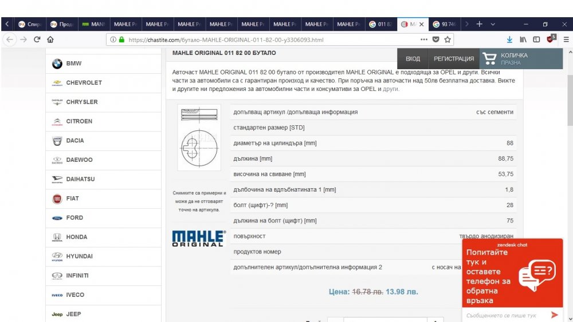The height and width of the screenshot is (322, 573).
Task: Expand the list all tabs arrow
Action: pyautogui.click(x=493, y=24)
